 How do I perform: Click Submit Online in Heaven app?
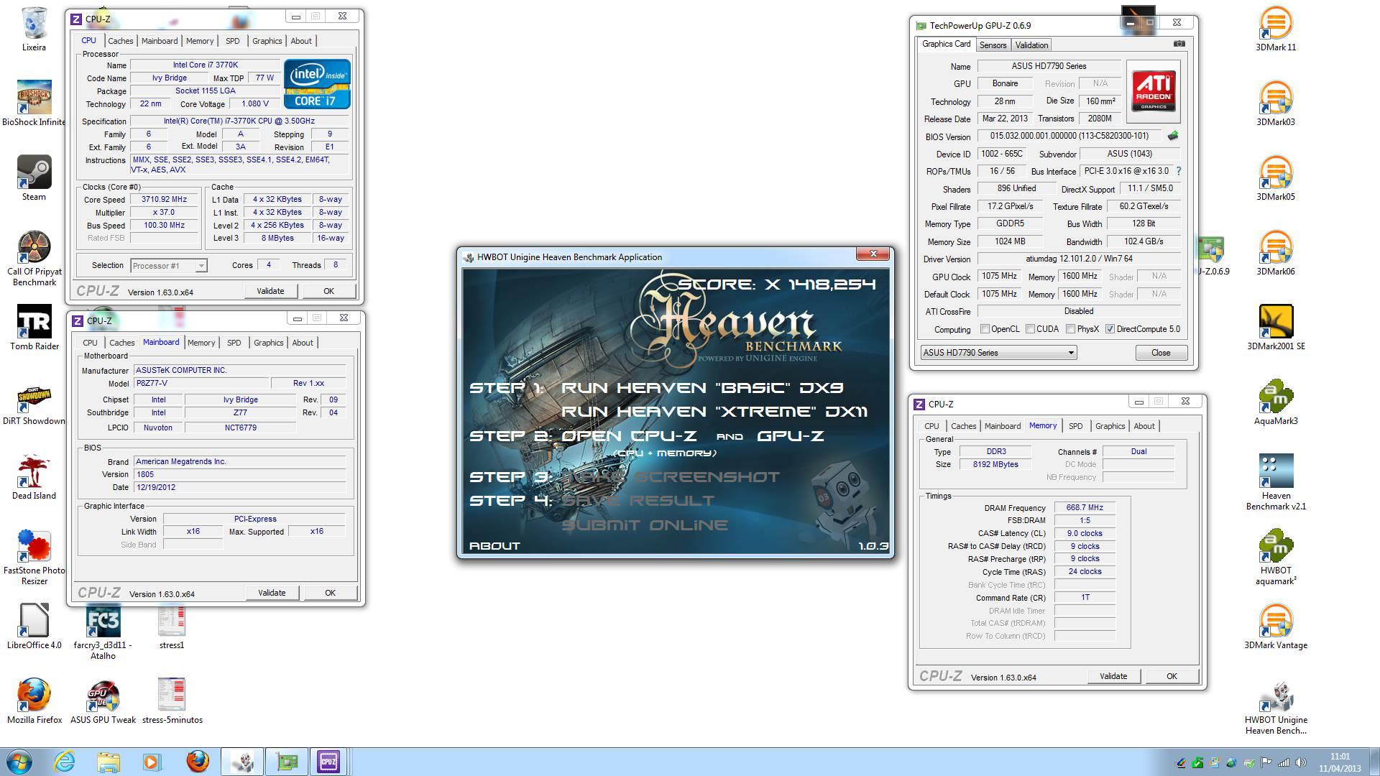pos(645,525)
